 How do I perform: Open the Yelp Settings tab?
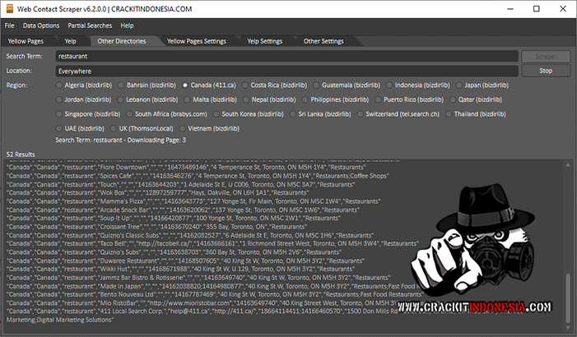click(264, 40)
